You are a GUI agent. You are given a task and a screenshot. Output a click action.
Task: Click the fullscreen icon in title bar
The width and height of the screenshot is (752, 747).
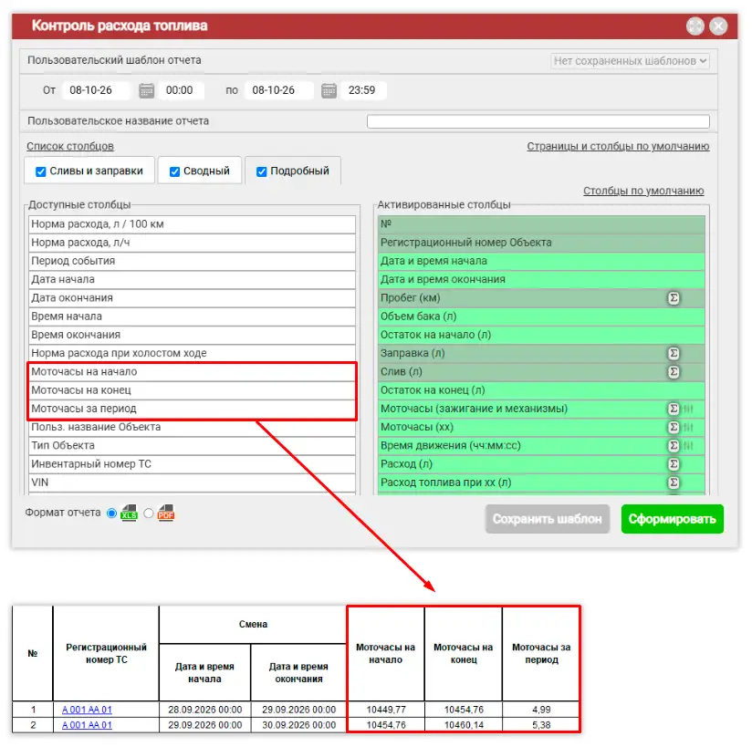pos(695,26)
